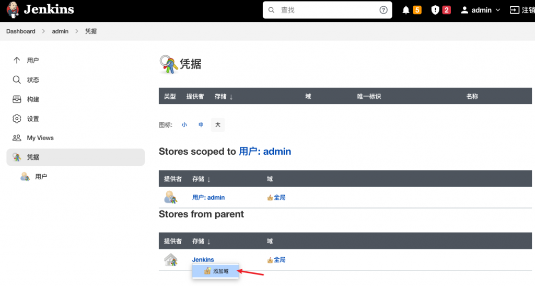Sort by 存储 in top credentials table
The height and width of the screenshot is (286, 535).
pyautogui.click(x=224, y=97)
